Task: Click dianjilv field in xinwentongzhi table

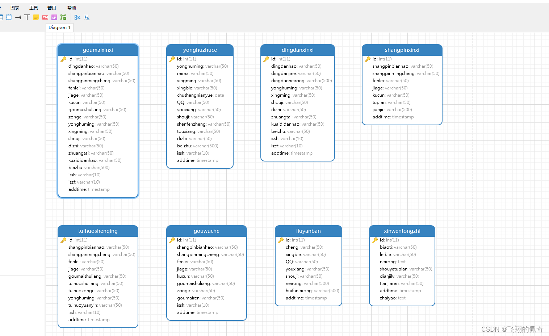Action: click(x=399, y=276)
